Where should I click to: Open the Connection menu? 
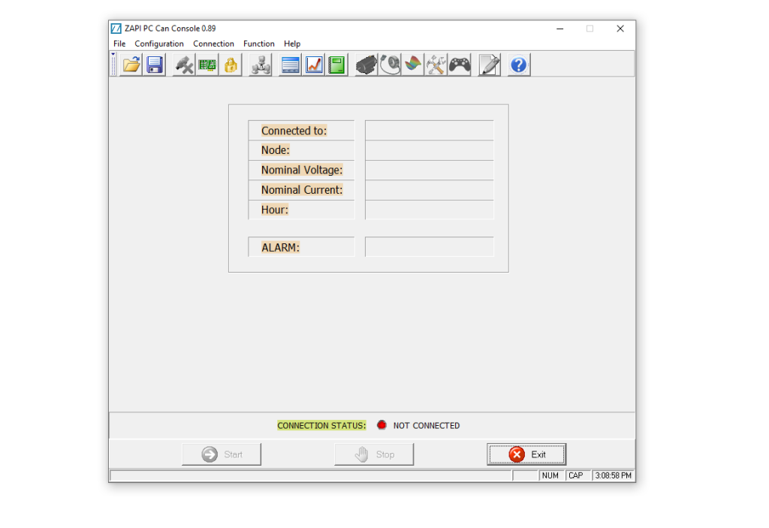tap(213, 44)
